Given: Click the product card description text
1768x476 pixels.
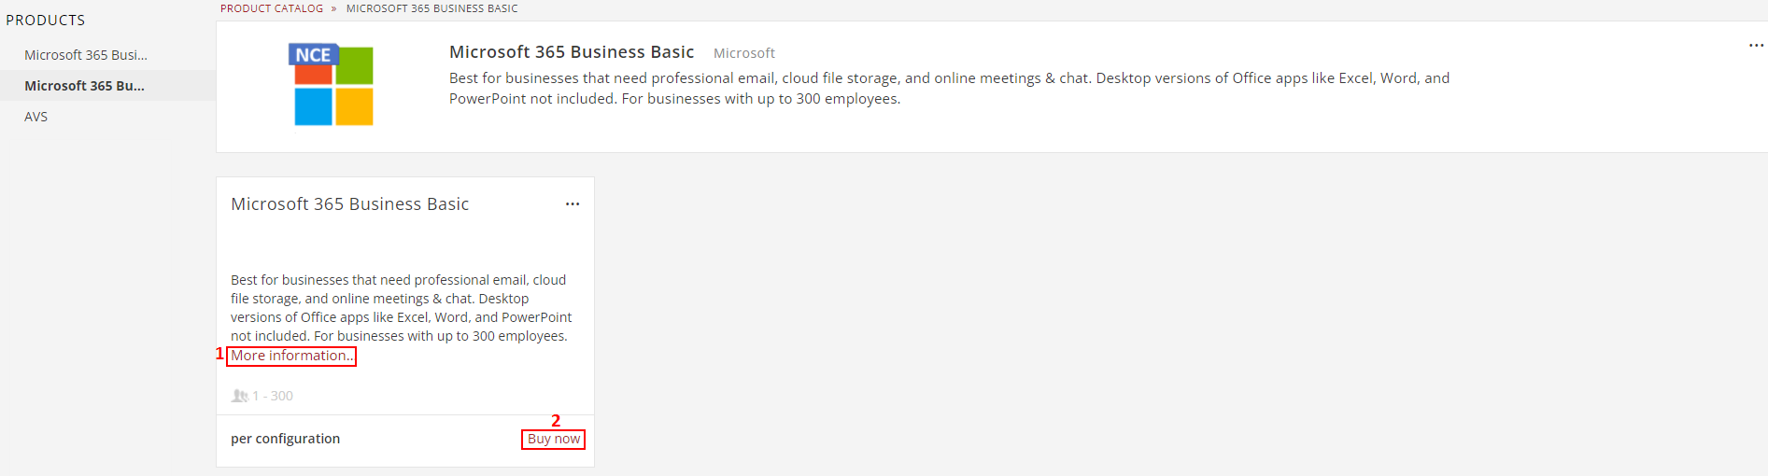Looking at the screenshot, I should point(402,308).
